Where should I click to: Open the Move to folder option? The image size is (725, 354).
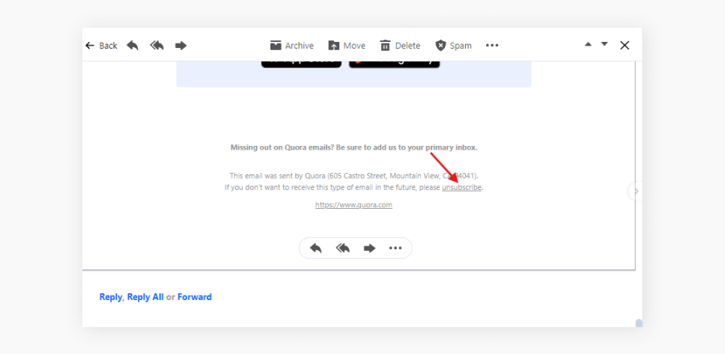click(347, 46)
